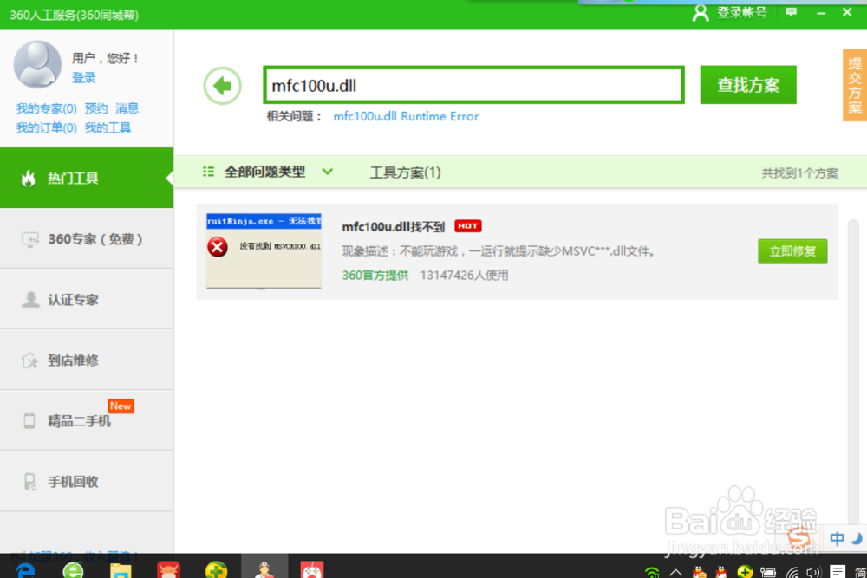Click the Wi-Fi network tray icon
867x578 pixels.
point(792,573)
